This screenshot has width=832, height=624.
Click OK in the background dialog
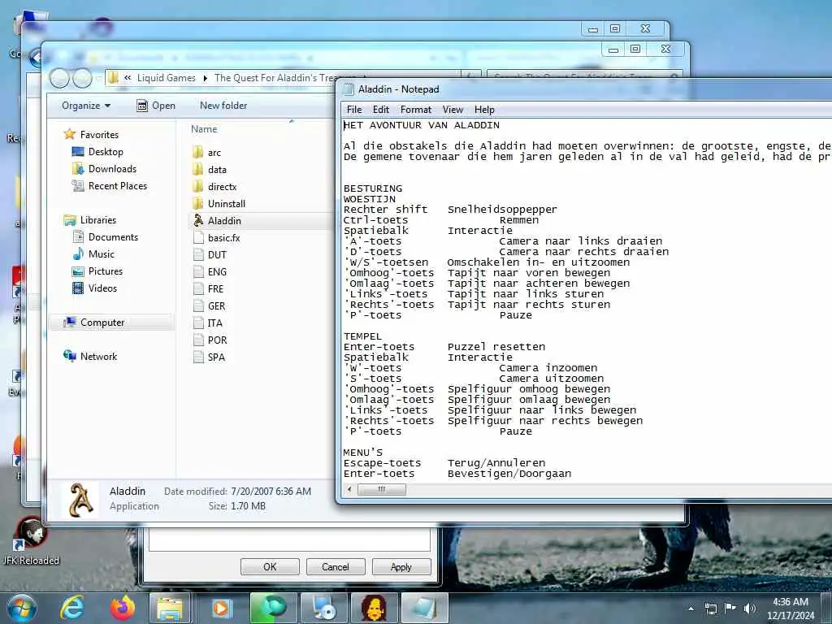pos(270,566)
